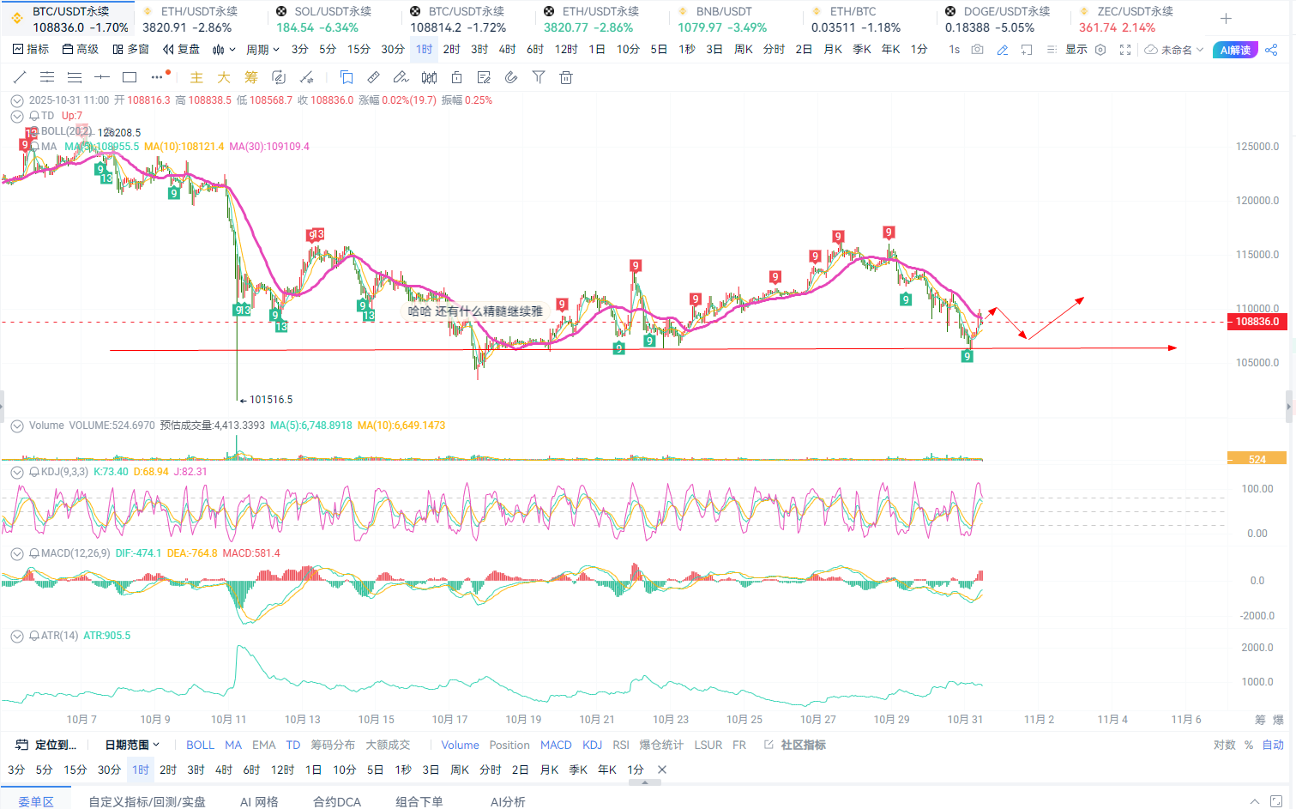Image resolution: width=1296 pixels, height=809 pixels.
Task: Take a chart screenshot with camera icon
Action: click(978, 50)
